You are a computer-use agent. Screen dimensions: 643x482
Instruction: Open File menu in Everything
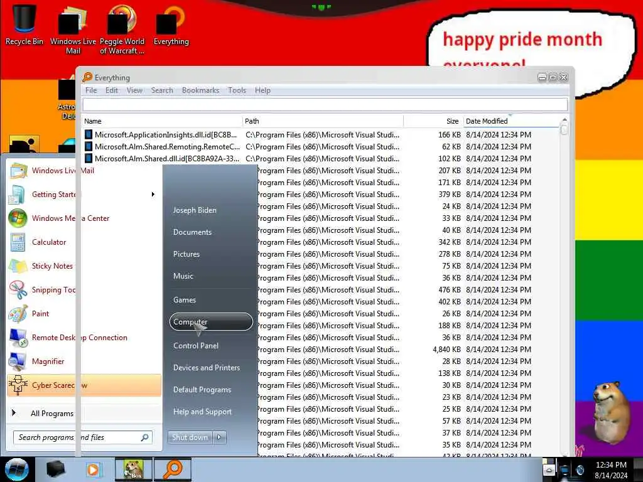[91, 90]
